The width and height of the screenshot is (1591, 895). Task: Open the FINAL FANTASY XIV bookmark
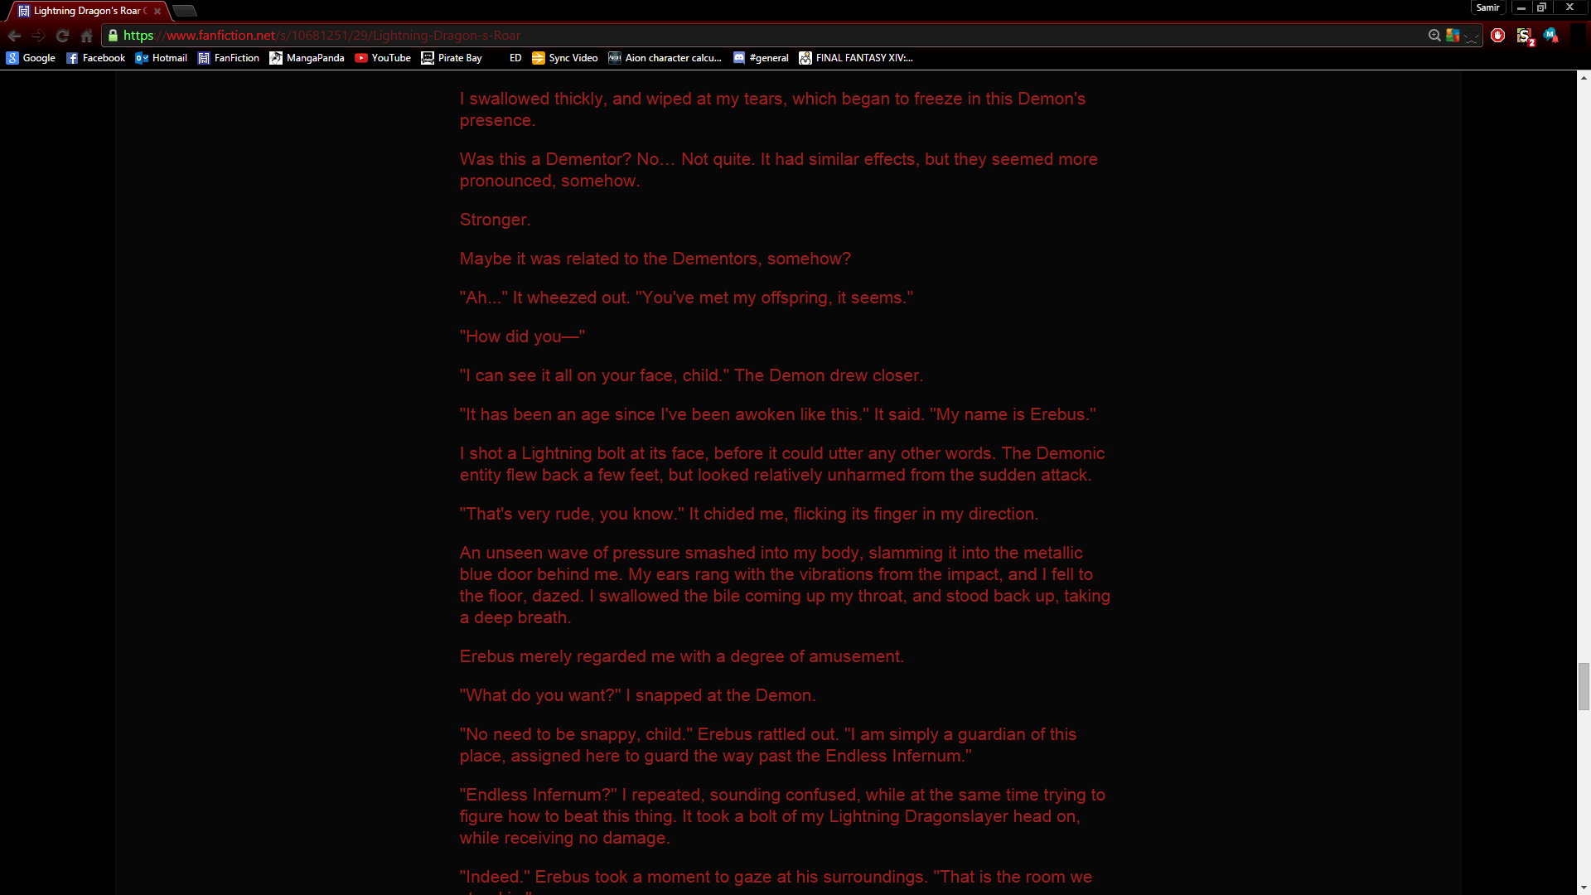tap(856, 58)
